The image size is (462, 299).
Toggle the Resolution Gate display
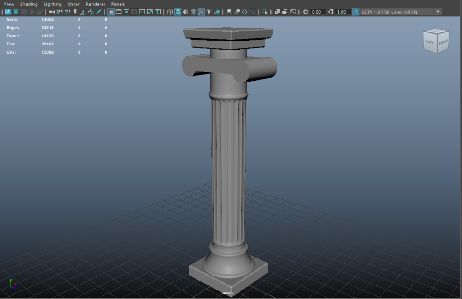[126, 12]
